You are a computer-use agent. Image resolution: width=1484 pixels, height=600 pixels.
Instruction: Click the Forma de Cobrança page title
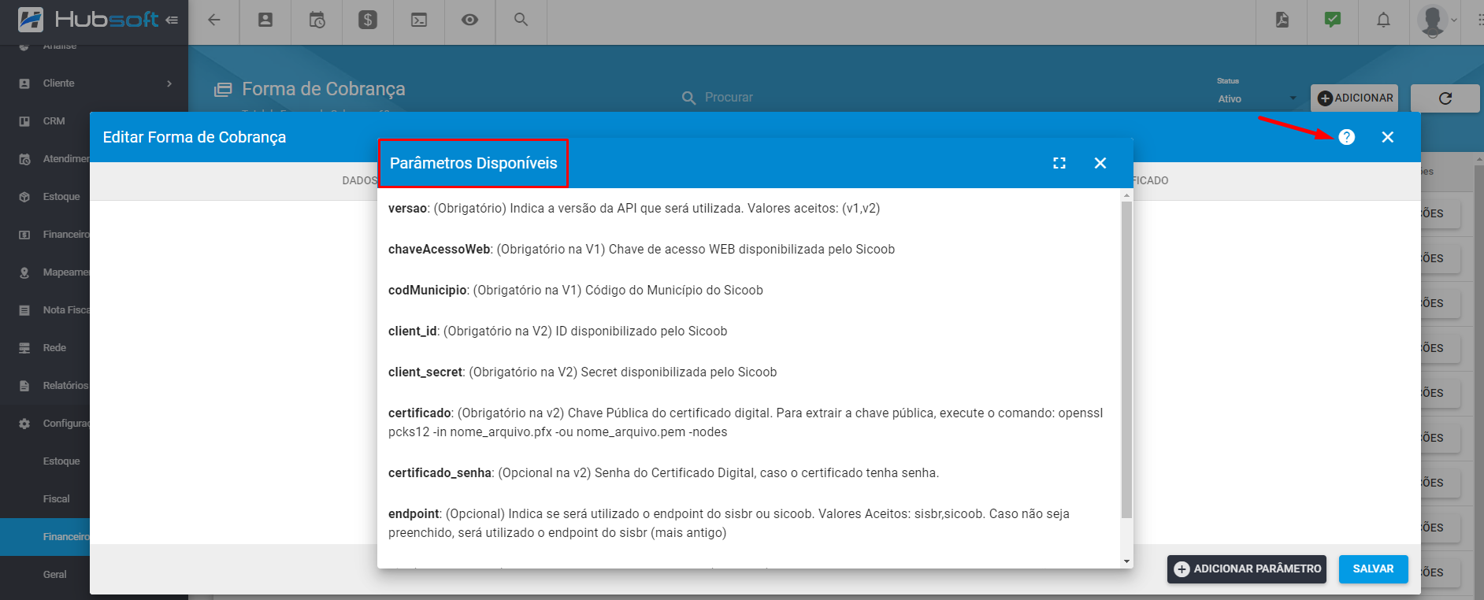324,89
